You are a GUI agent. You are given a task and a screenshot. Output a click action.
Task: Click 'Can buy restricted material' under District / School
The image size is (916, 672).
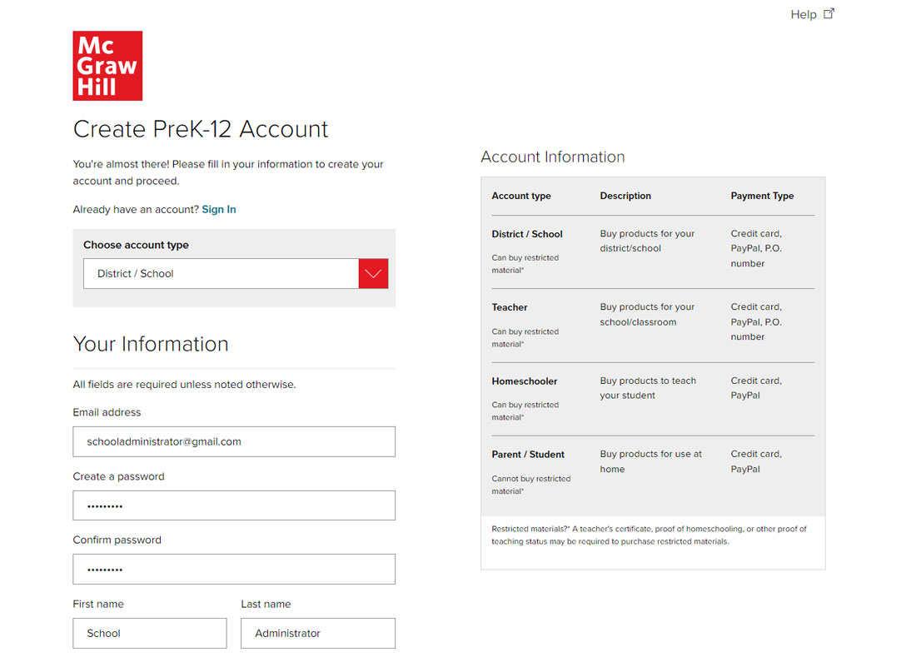525,264
